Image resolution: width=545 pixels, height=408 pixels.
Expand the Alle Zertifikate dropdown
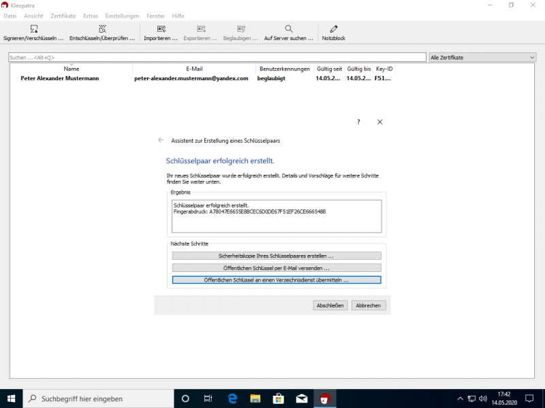pyautogui.click(x=483, y=58)
